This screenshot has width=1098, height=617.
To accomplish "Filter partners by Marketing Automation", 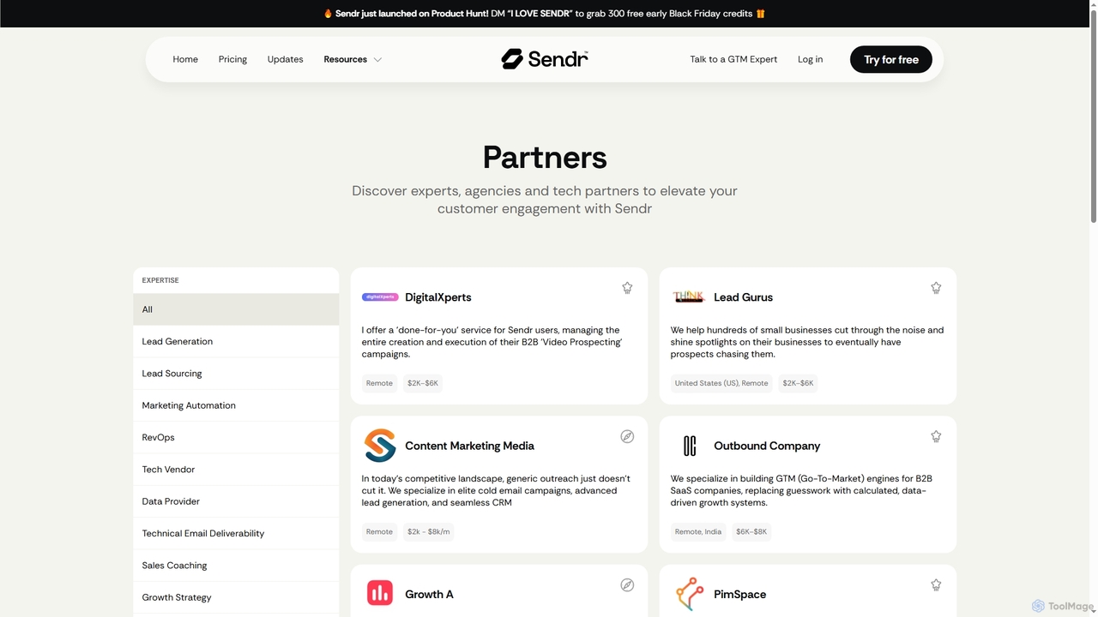I will 236,405.
